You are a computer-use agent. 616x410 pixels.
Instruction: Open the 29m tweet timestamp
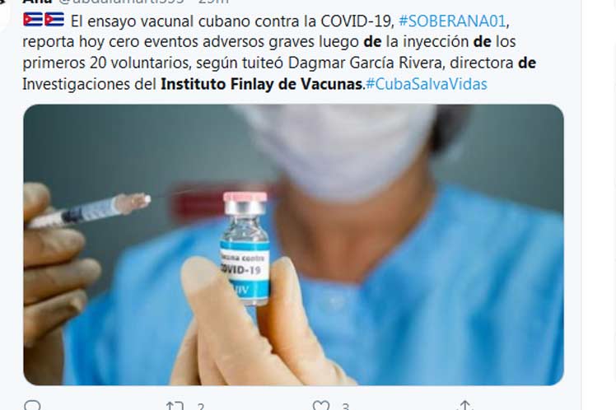[x=213, y=2]
